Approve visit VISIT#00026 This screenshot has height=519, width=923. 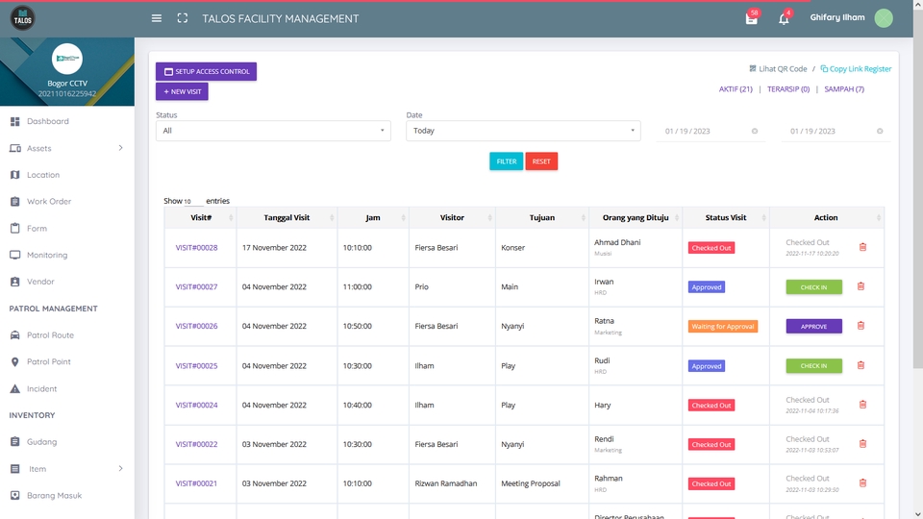pos(813,326)
